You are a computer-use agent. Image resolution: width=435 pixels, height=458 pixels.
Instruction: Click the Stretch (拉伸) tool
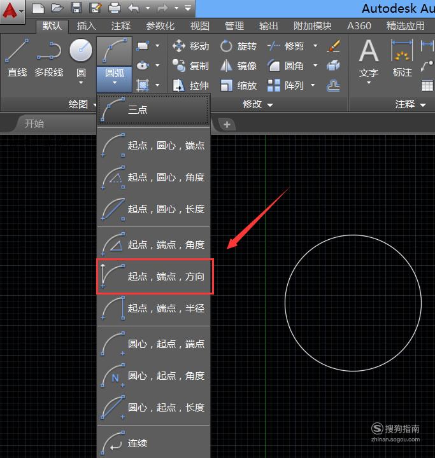point(190,86)
